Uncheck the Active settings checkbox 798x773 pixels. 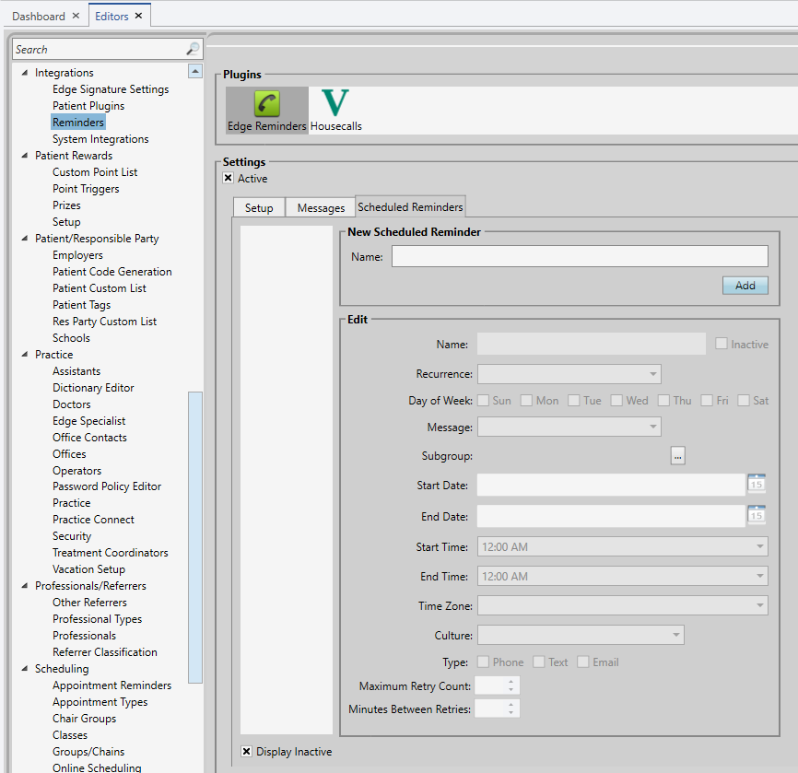tap(229, 178)
